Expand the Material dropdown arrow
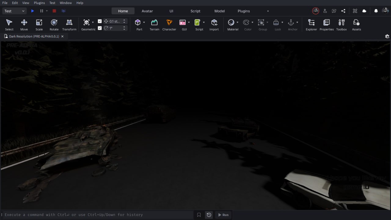 [x=237, y=22]
